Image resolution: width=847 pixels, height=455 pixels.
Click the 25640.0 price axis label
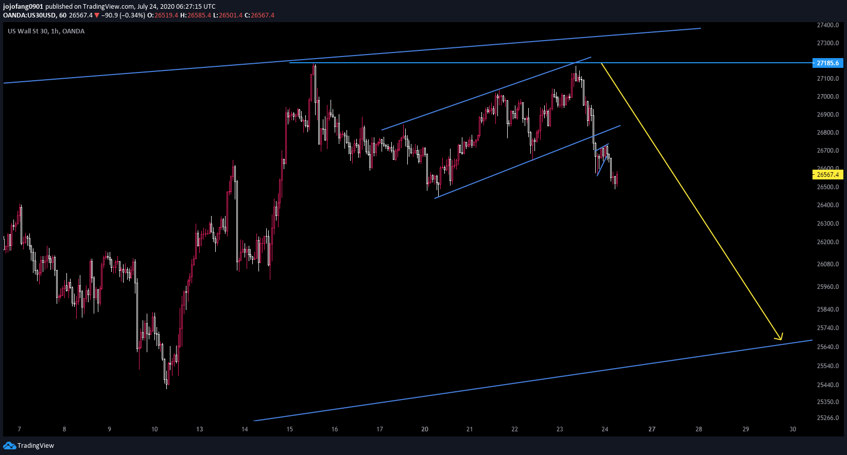pyautogui.click(x=828, y=347)
